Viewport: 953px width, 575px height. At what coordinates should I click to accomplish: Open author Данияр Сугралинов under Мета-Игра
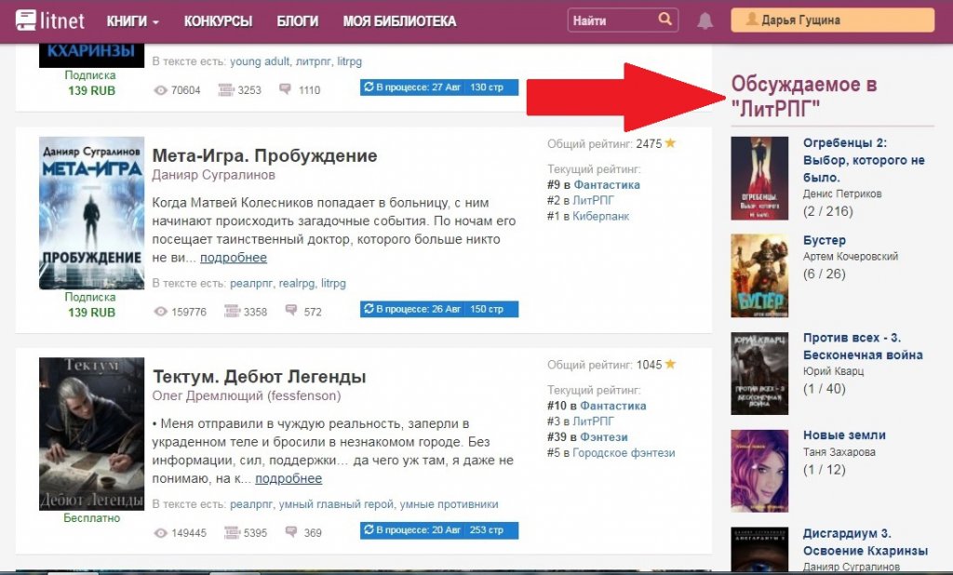[213, 175]
